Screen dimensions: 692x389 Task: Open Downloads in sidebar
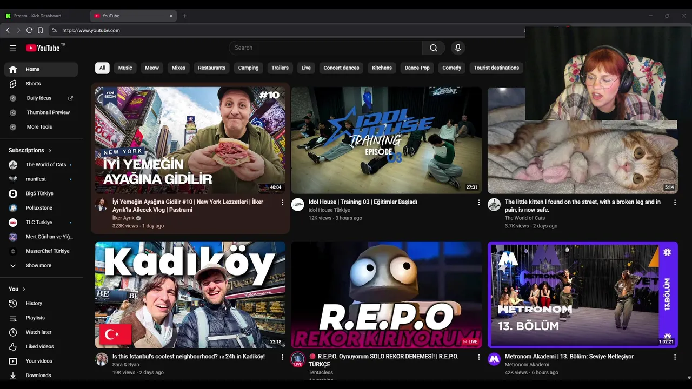pos(41,375)
